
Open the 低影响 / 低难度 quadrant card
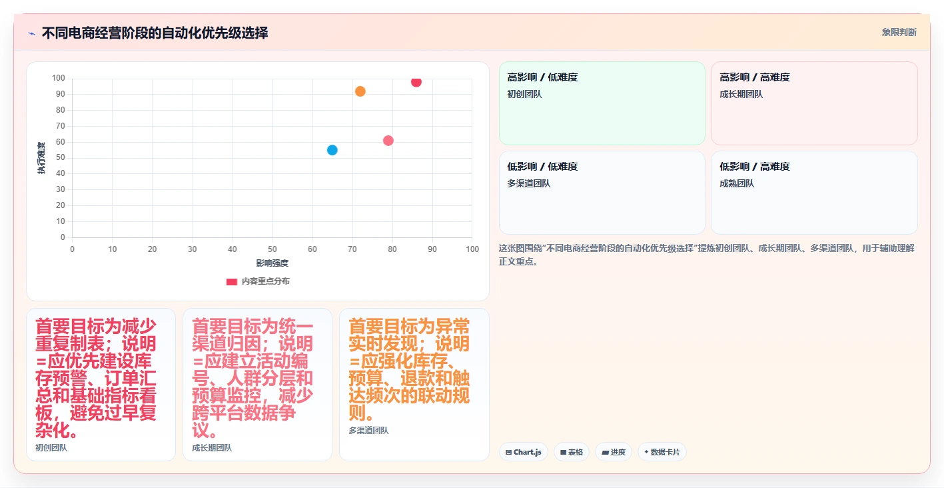click(x=602, y=193)
